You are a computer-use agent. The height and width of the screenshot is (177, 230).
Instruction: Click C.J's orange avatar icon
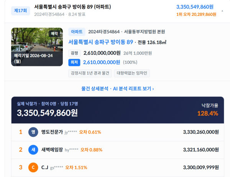pyautogui.click(x=33, y=167)
